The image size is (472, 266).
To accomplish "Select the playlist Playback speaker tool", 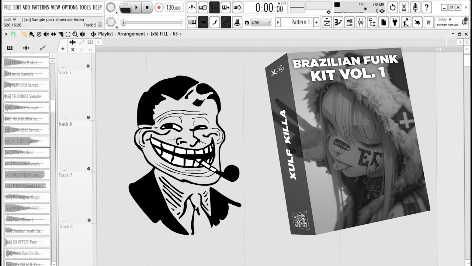I will tap(82, 34).
